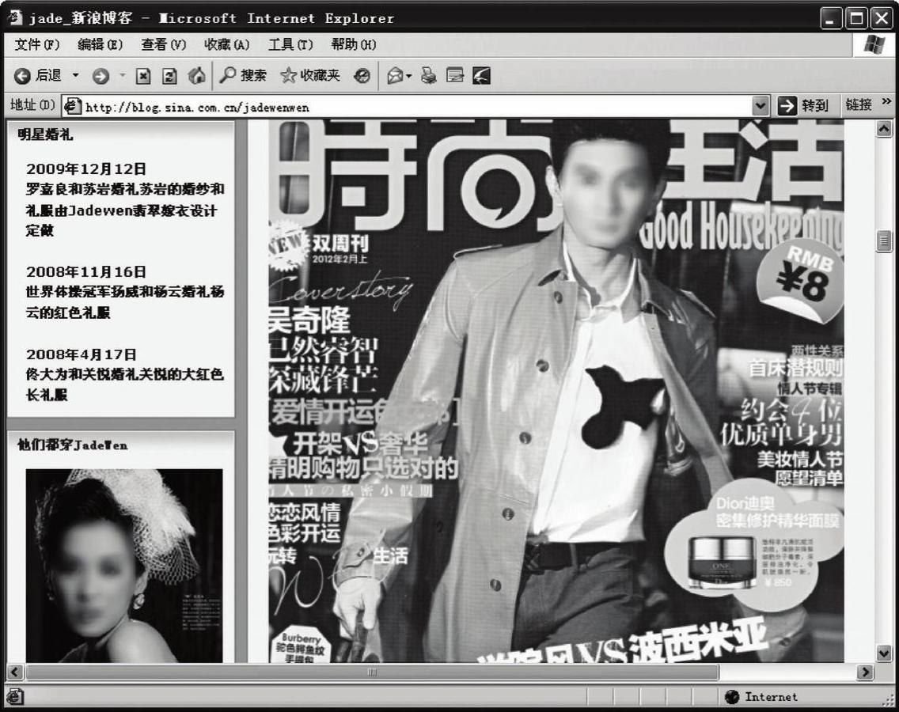
Task: Click the 明星婚礼 sidebar heading
Action: 45,134
